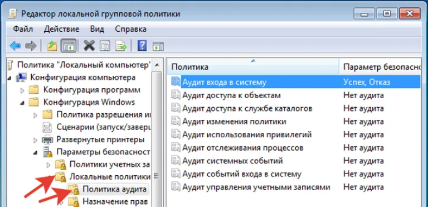Open the Вид menu
The image size is (428, 207).
[x=97, y=29]
